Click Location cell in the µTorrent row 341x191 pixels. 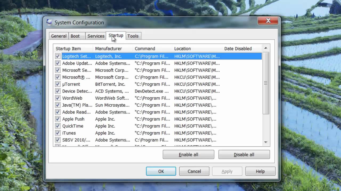197,84
